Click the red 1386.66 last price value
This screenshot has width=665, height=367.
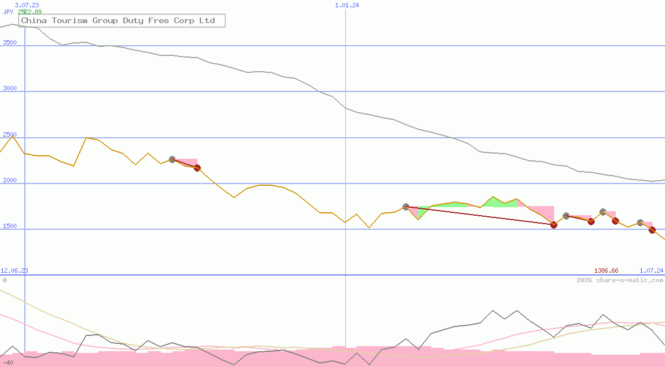606,270
